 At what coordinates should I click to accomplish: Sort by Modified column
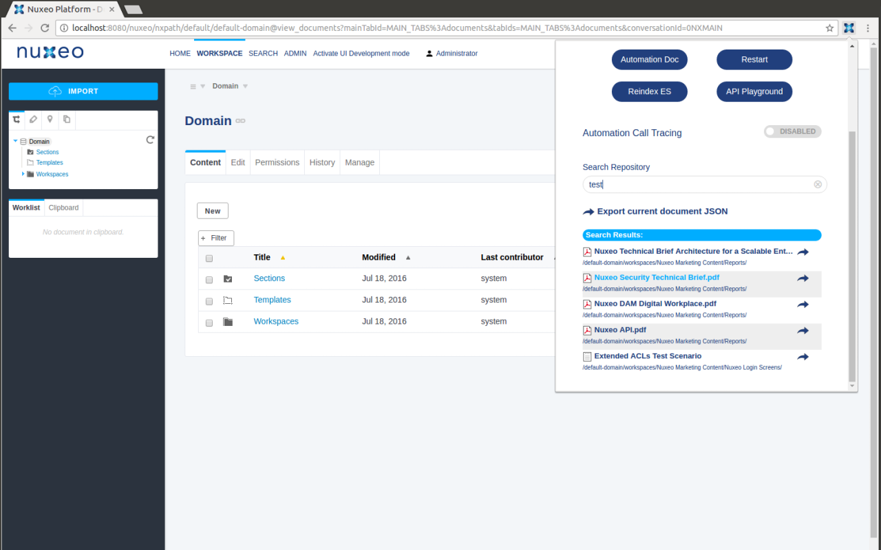pyautogui.click(x=379, y=257)
